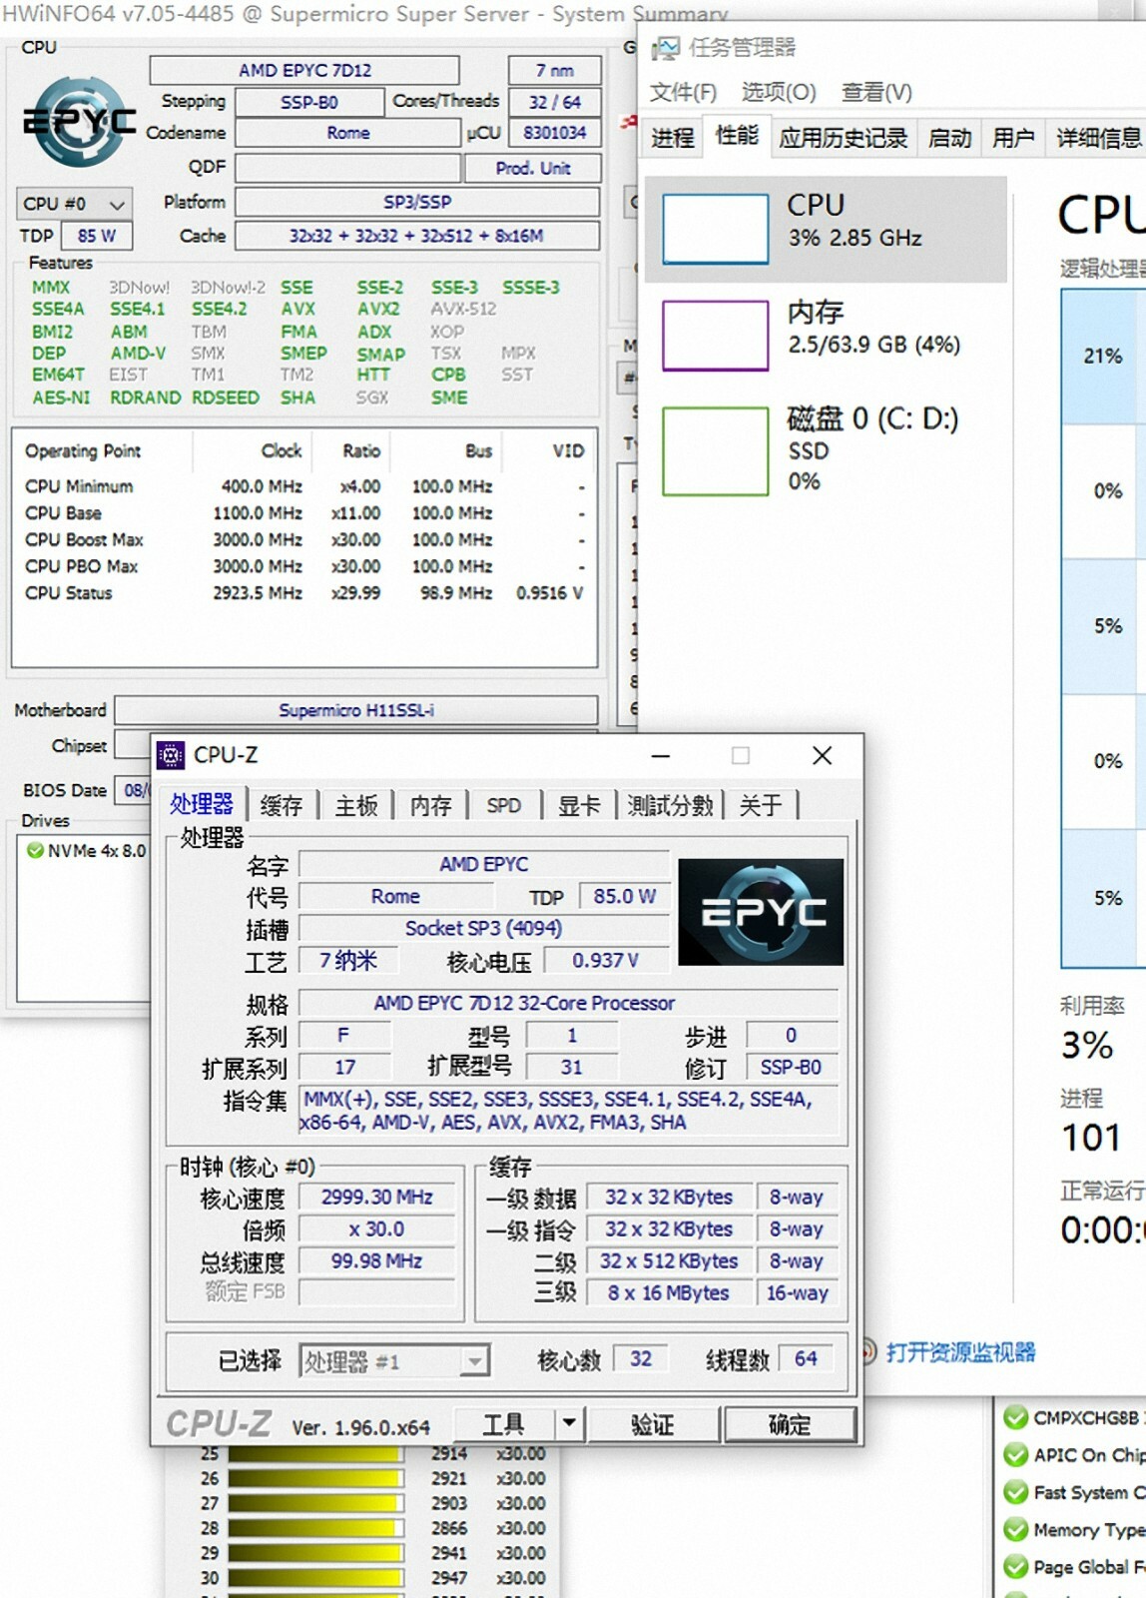Open the 查看(V) menu in Task Manager
Screen dimensions: 1146x1598
click(876, 92)
